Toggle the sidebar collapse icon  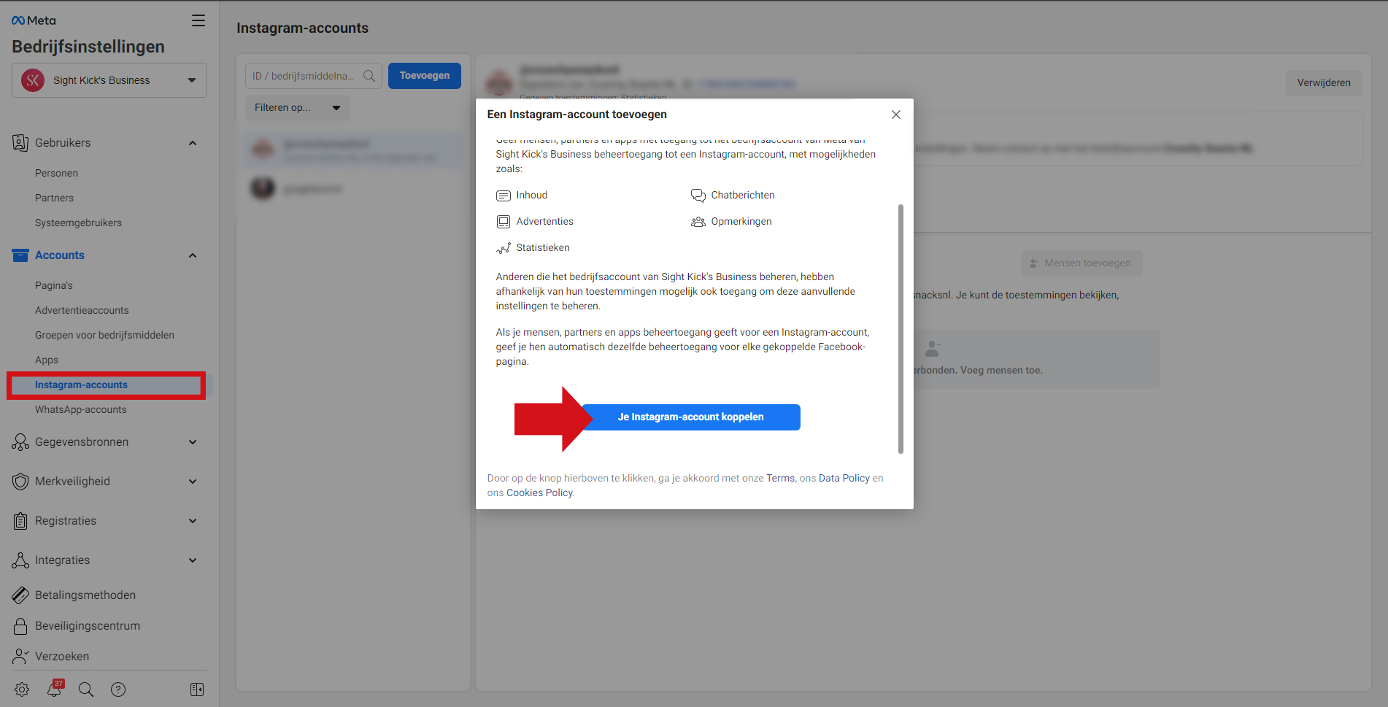click(197, 689)
